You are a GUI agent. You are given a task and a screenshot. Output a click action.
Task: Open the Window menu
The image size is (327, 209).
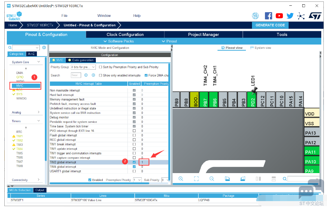[x=104, y=16]
